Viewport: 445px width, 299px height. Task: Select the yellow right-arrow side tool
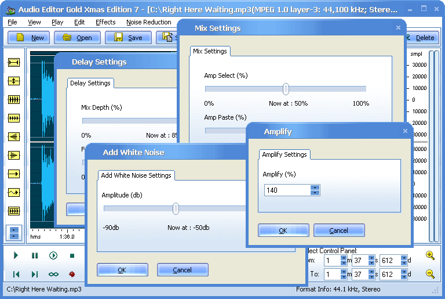point(14,174)
